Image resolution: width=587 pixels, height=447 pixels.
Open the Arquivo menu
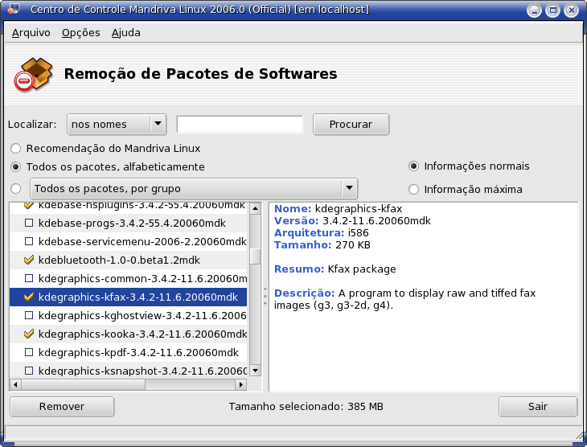(x=31, y=33)
